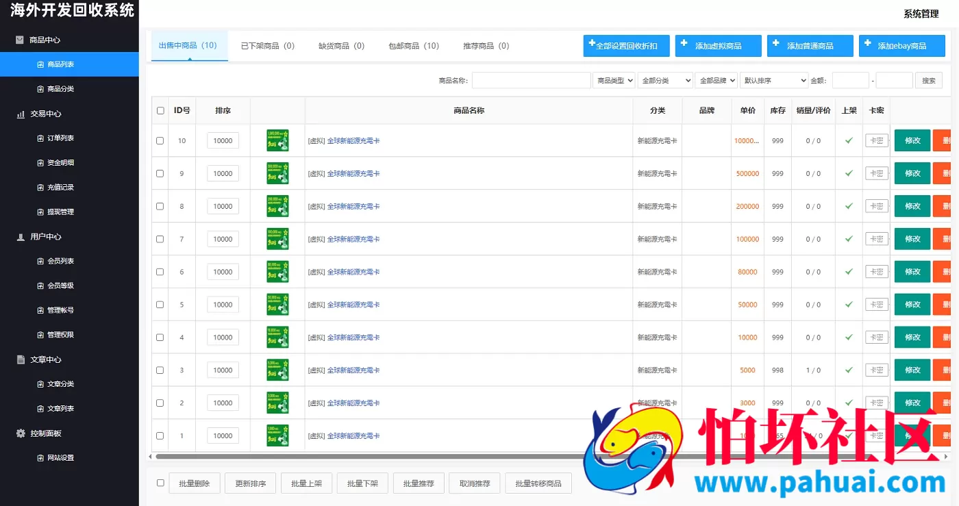Click the green 上架 checkmark in row ID 6
Image resolution: width=959 pixels, height=506 pixels.
tap(849, 272)
